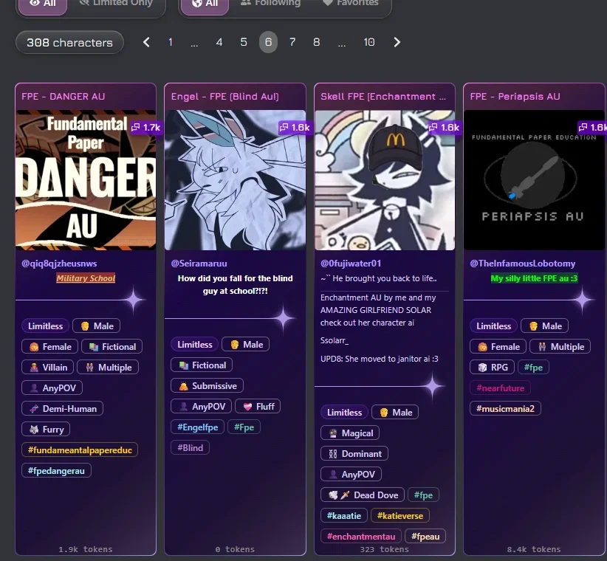This screenshot has width=607, height=561.
Task: Visit creator profile @0fujiwater01
Action: (351, 264)
